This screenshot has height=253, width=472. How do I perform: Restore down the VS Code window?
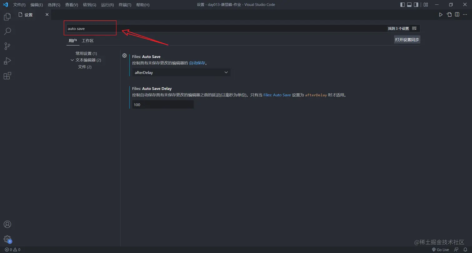[x=451, y=5]
